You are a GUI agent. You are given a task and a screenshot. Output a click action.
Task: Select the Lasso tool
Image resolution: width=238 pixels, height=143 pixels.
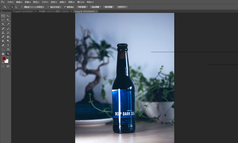pos(3,20)
